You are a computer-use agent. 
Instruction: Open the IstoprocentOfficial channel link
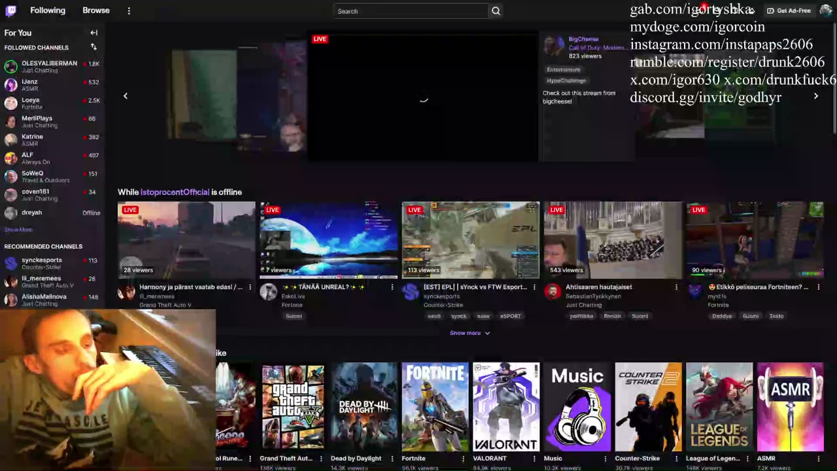[175, 192]
